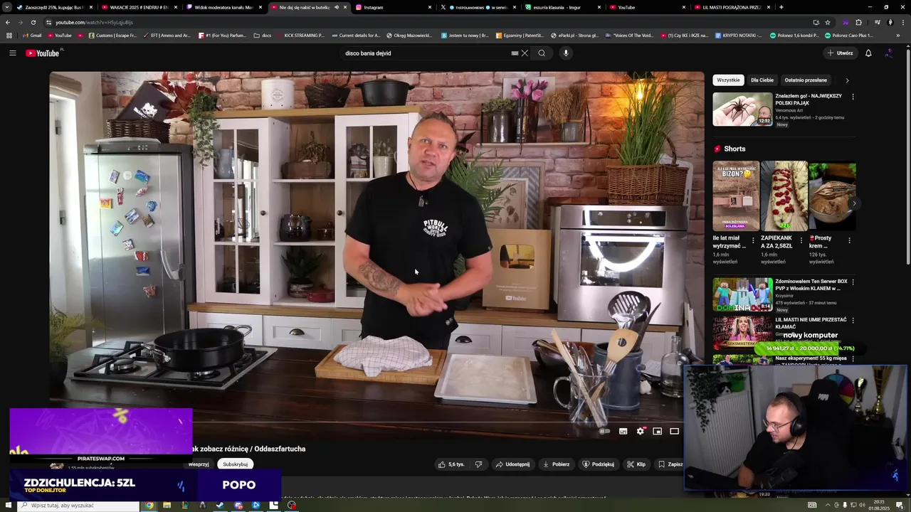Open Chrome from the taskbar

(149, 505)
